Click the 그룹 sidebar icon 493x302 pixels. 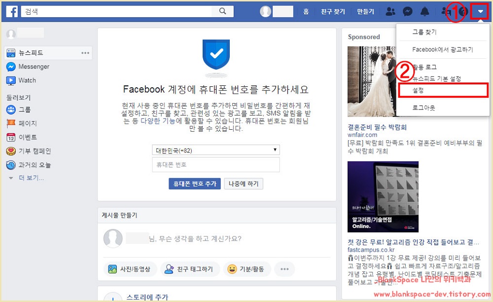tap(11, 110)
